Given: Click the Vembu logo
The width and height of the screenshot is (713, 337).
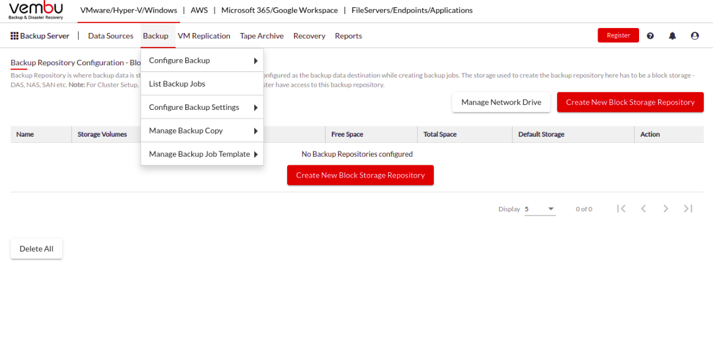Looking at the screenshot, I should tap(36, 11).
